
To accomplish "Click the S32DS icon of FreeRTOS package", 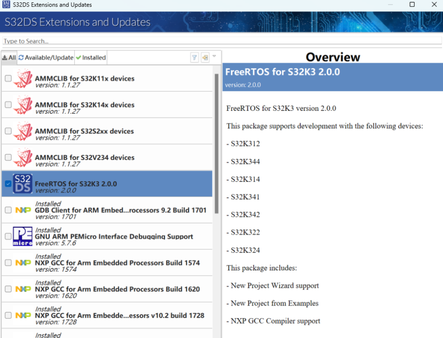I will coord(23,184).
